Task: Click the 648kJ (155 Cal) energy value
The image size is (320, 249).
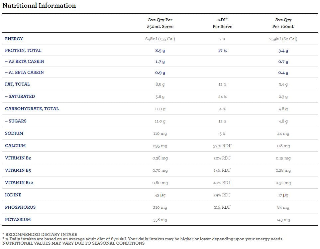Action: [160, 39]
